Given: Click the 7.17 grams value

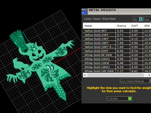Looking at the screenshot, I should click(120, 71).
